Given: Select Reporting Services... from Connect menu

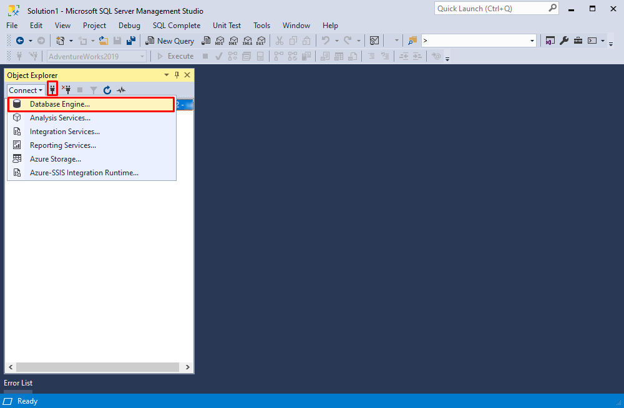Looking at the screenshot, I should (92, 145).
